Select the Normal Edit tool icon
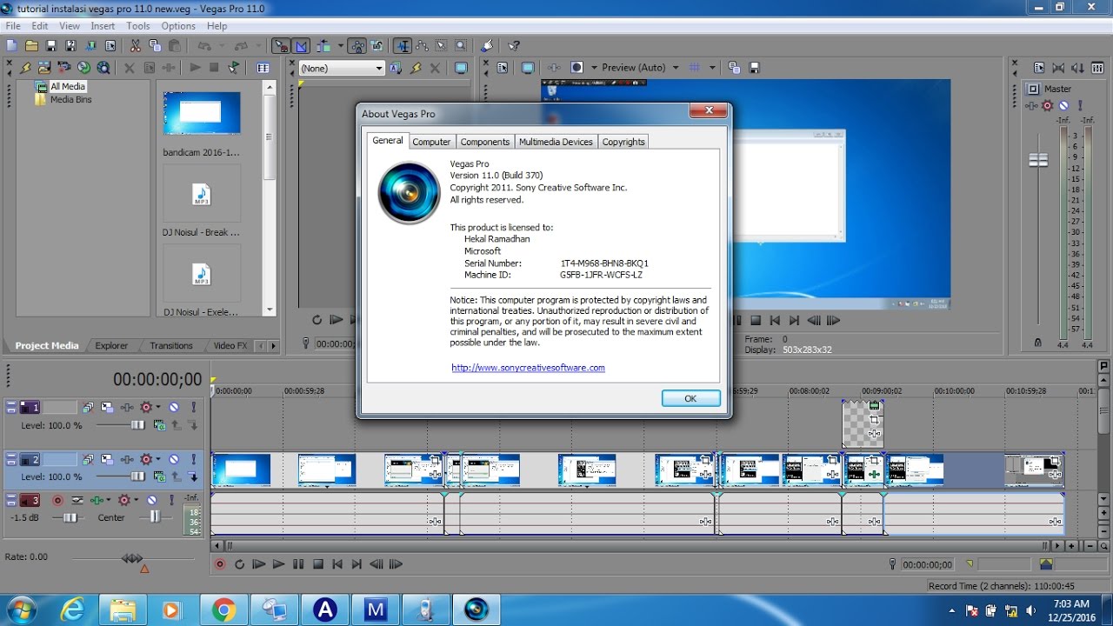The width and height of the screenshot is (1113, 626). point(403,45)
